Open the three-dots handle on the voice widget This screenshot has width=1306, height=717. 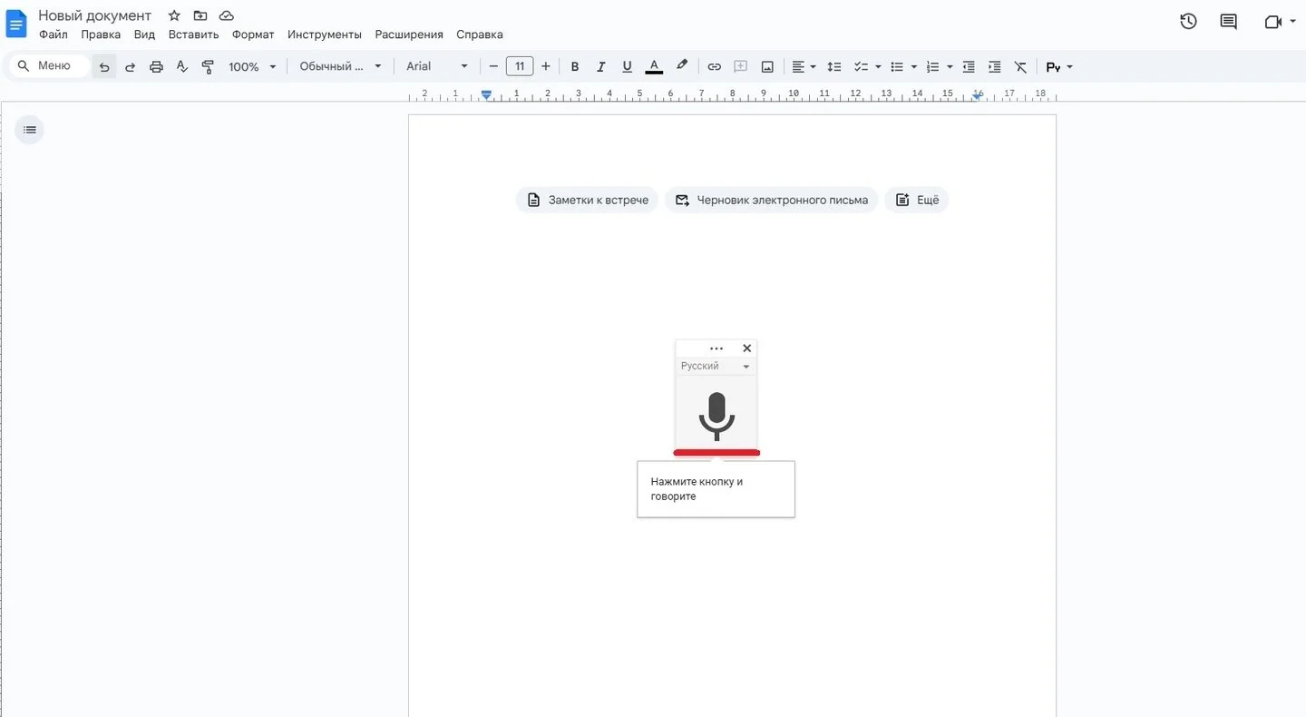[716, 349]
